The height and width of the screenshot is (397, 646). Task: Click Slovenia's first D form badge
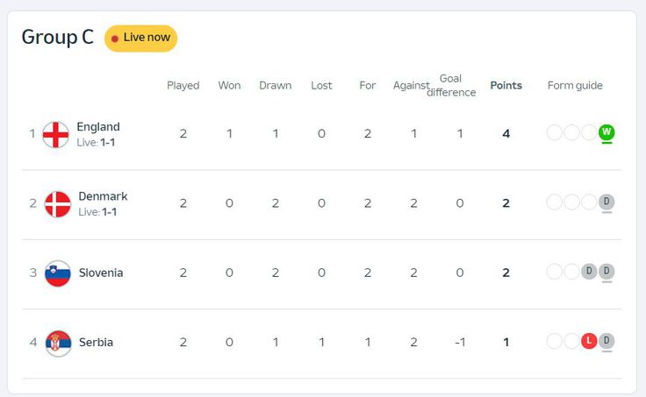click(x=589, y=272)
